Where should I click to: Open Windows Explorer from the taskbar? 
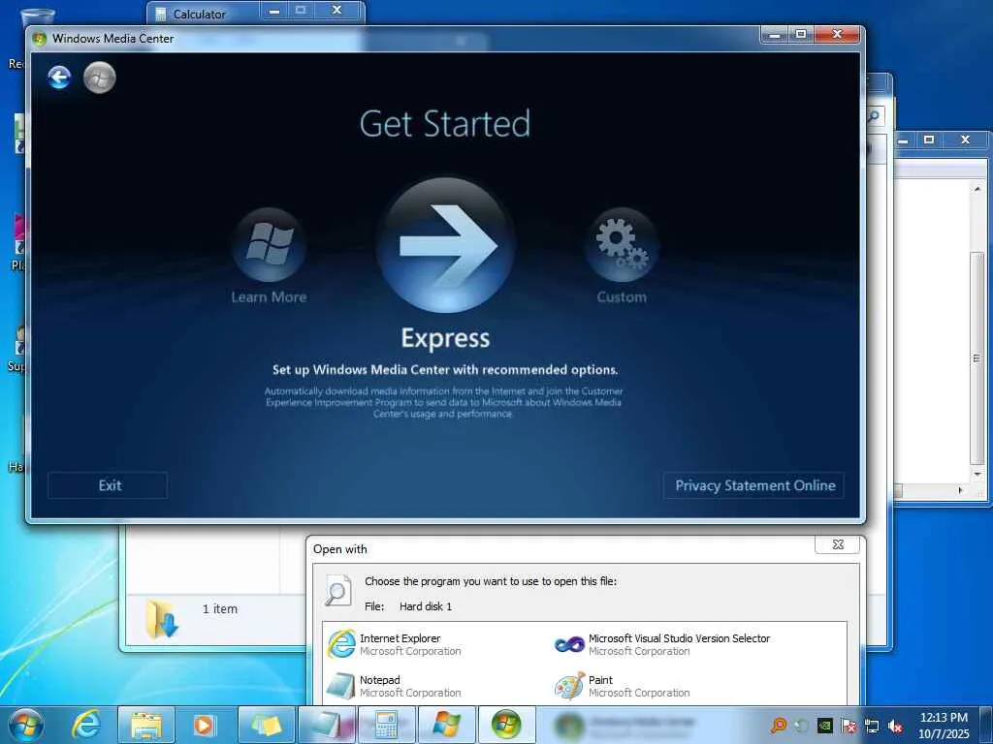click(x=146, y=725)
